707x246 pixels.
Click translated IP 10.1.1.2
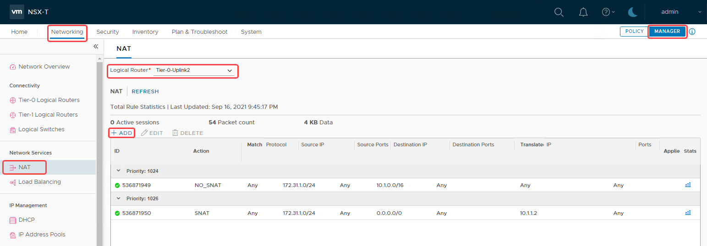(528, 213)
